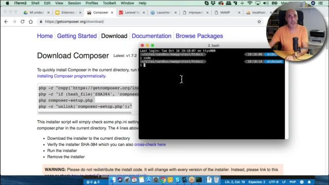The image size is (329, 185).
Task: Go back in the Chrome browser
Action: 6,22
